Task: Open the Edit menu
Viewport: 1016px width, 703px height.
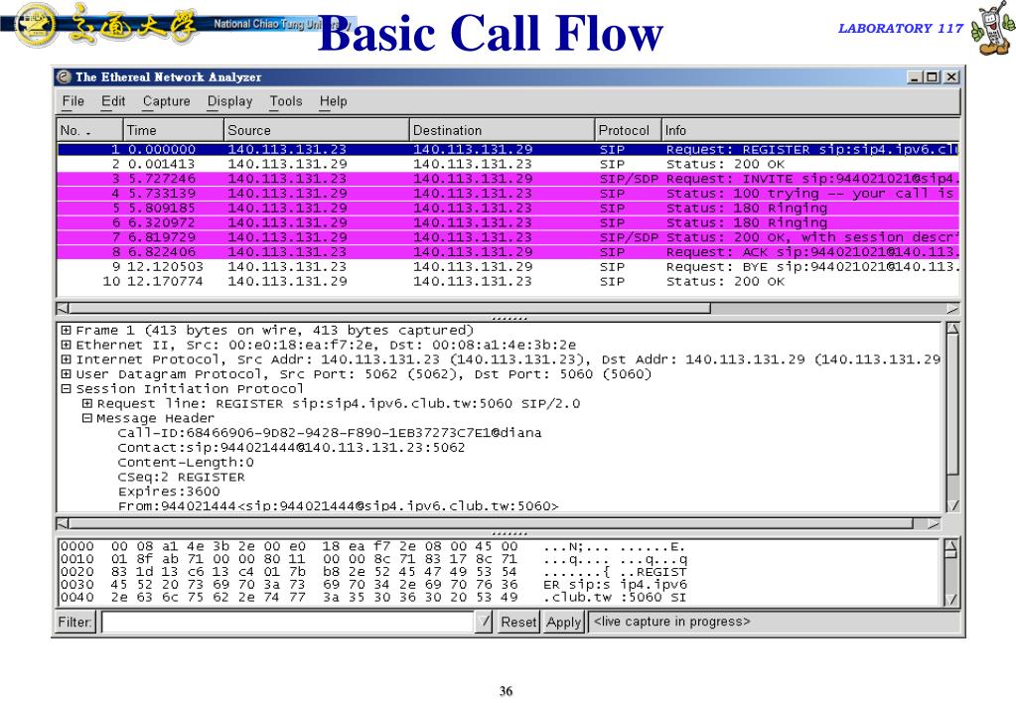Action: (113, 101)
